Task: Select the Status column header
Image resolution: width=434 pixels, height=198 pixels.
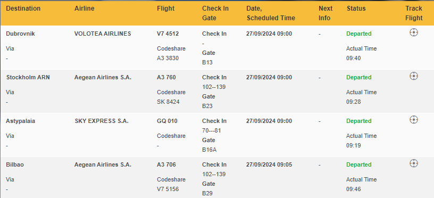Action: [x=356, y=9]
